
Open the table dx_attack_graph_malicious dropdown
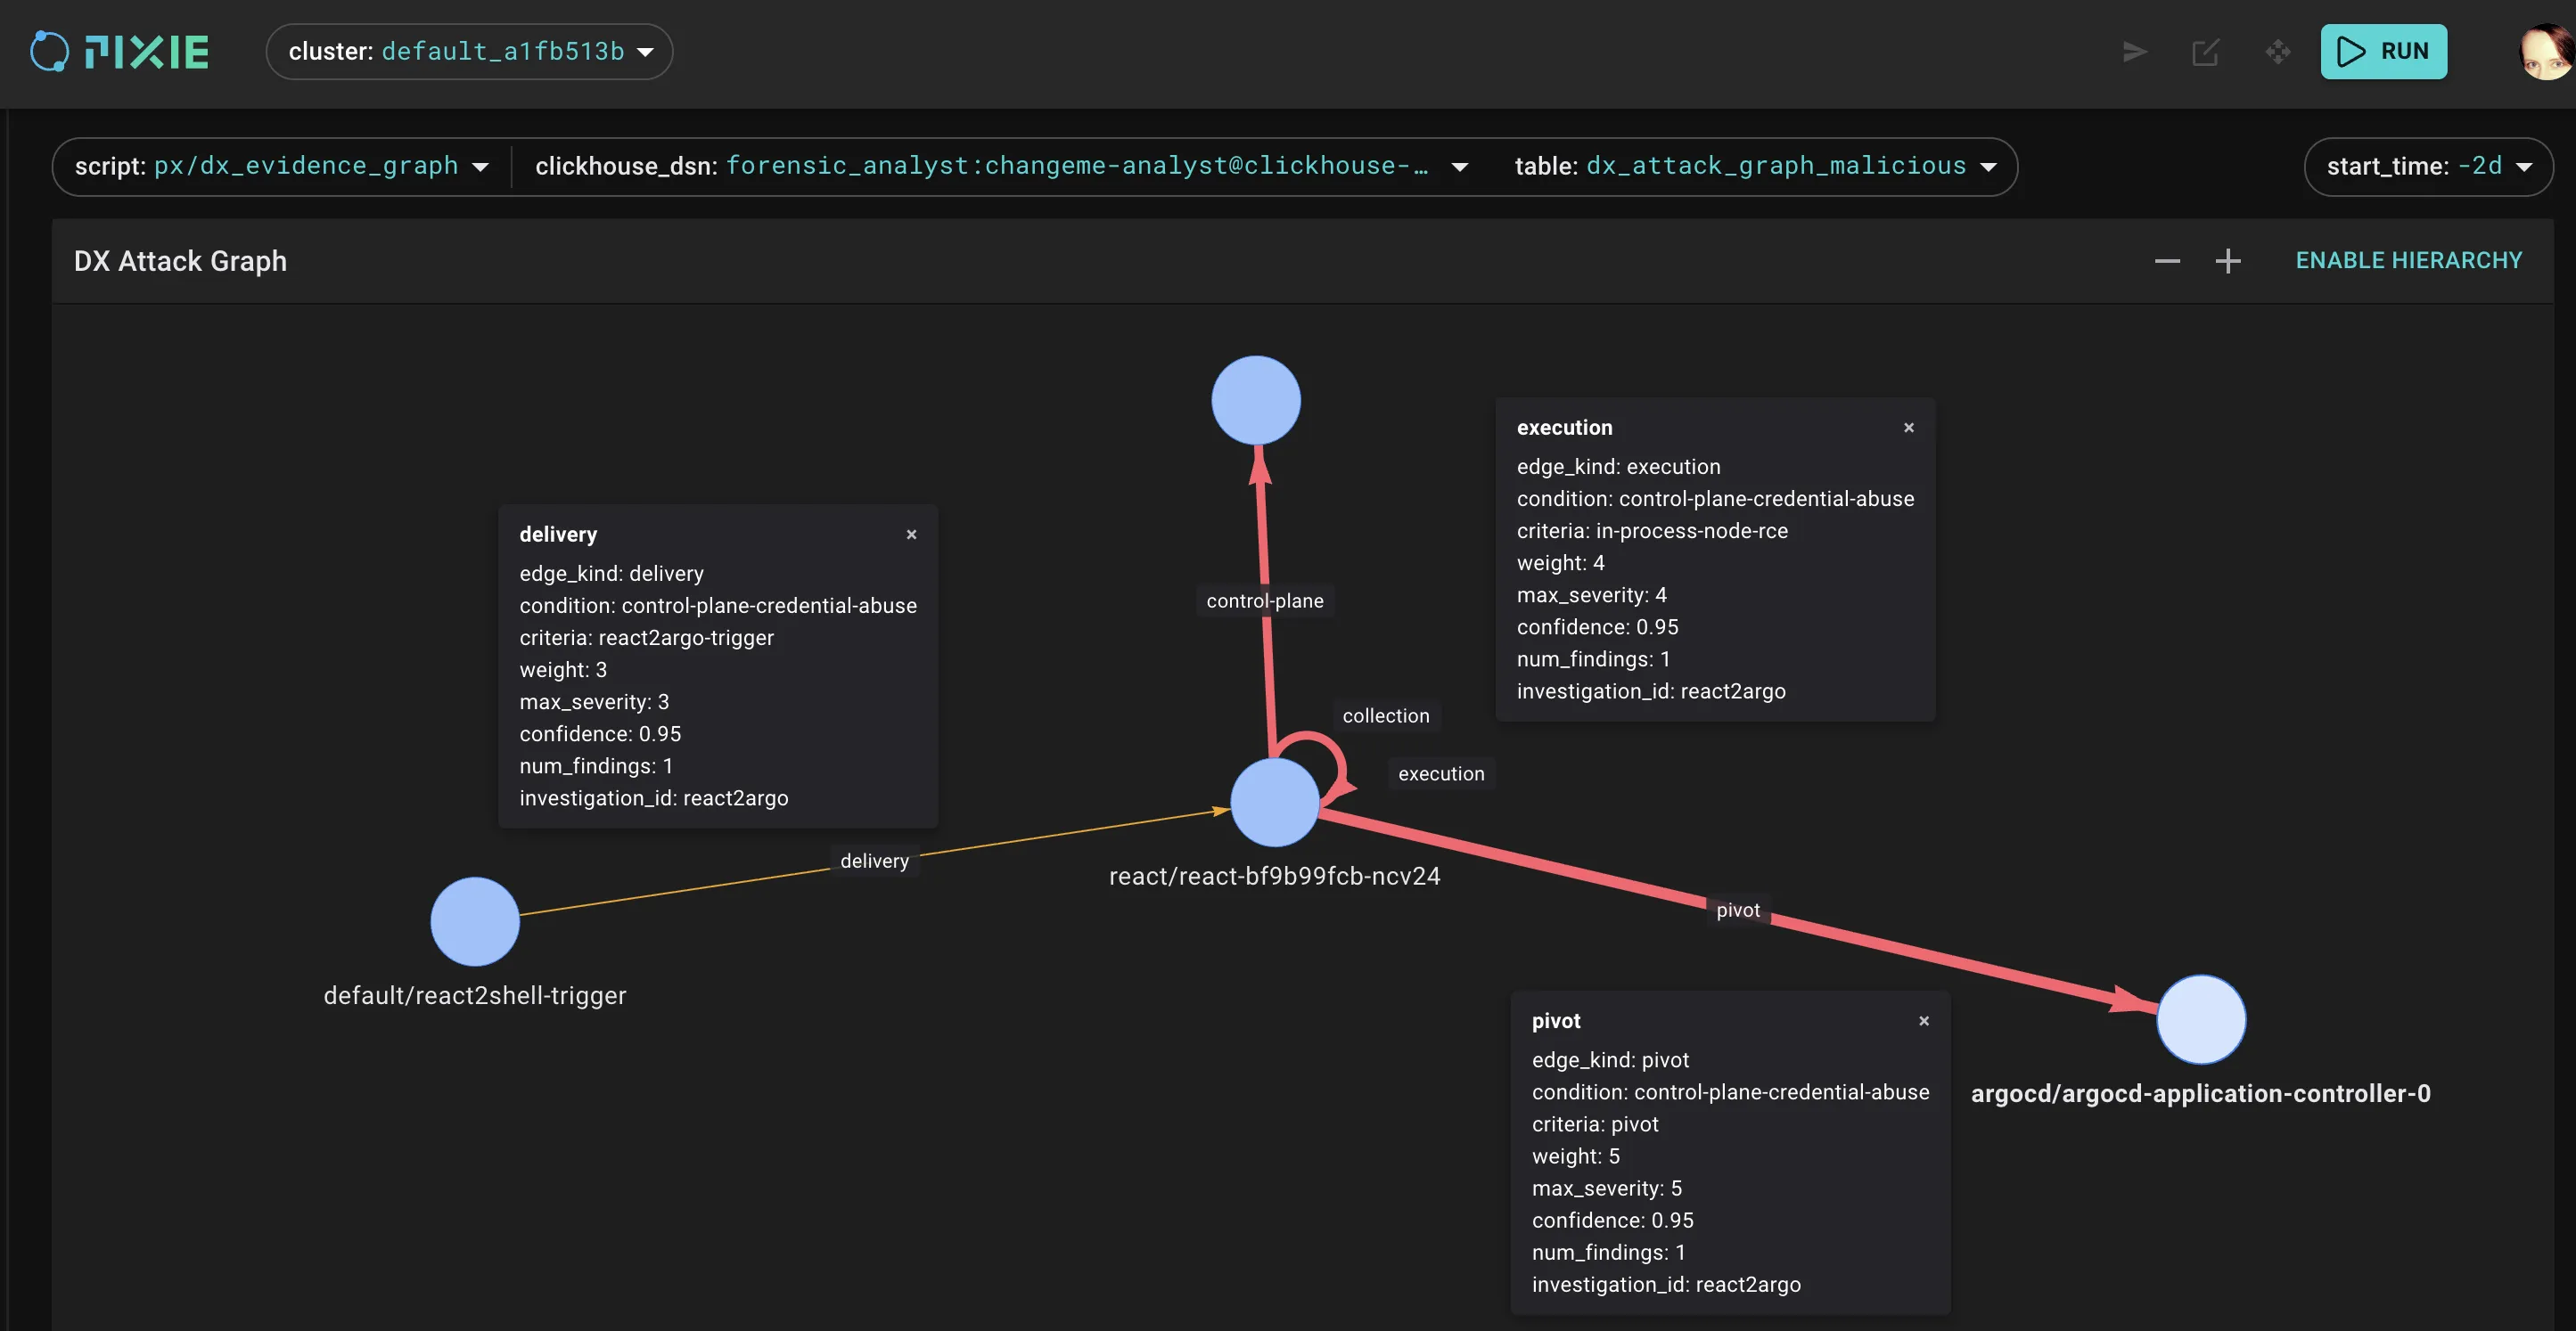pos(1755,166)
